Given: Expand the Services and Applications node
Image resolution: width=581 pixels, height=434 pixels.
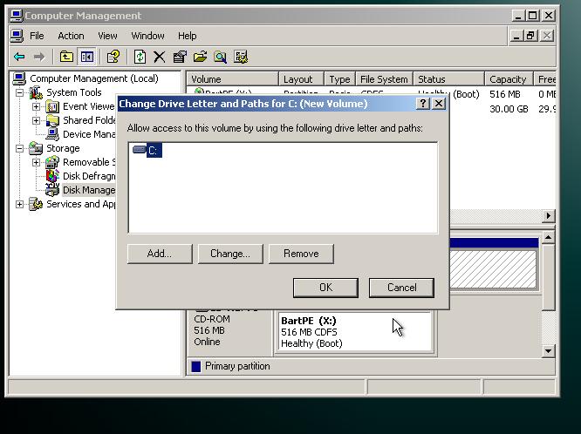Looking at the screenshot, I should [20, 204].
